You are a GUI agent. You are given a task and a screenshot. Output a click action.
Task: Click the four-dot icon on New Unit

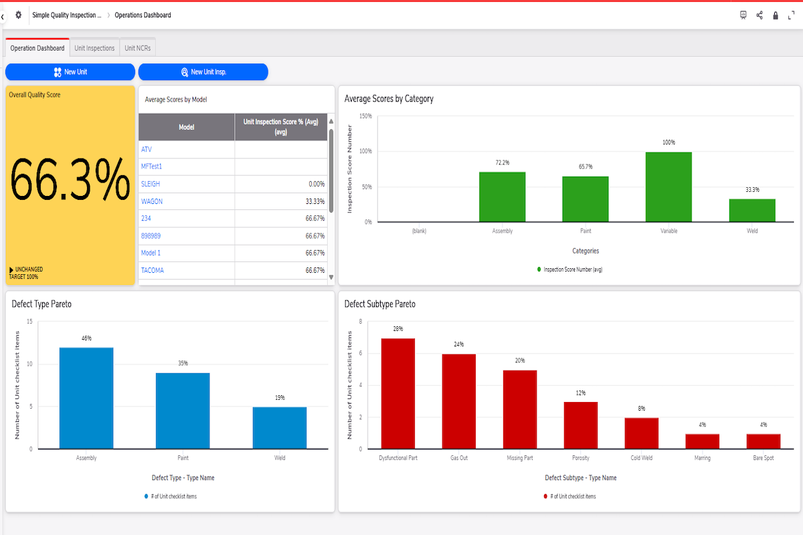[x=58, y=72]
